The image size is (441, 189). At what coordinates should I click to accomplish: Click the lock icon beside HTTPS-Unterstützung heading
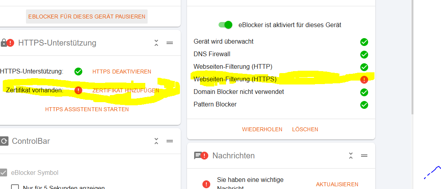(x=4, y=43)
